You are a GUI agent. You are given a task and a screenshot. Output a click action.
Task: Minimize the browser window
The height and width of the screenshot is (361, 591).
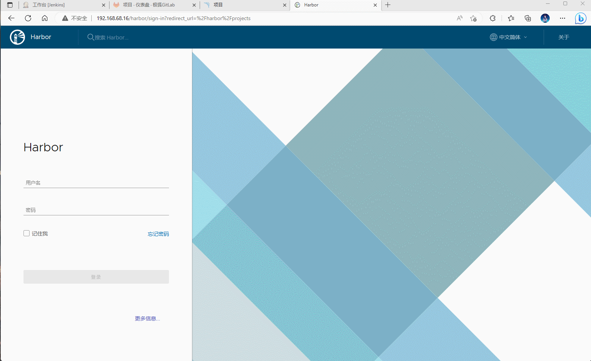click(x=548, y=4)
